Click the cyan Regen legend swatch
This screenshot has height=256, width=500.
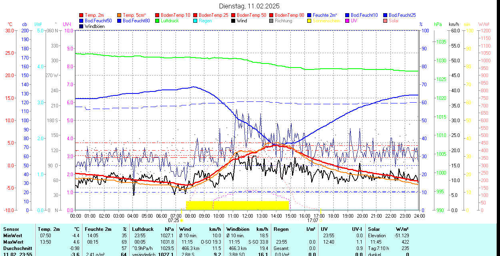click(195, 21)
